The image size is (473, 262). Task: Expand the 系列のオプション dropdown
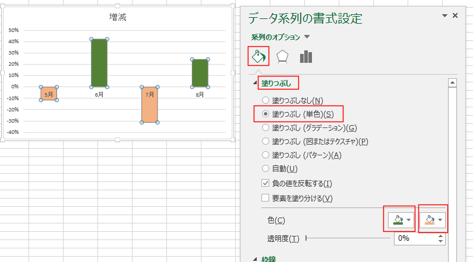pyautogui.click(x=307, y=37)
